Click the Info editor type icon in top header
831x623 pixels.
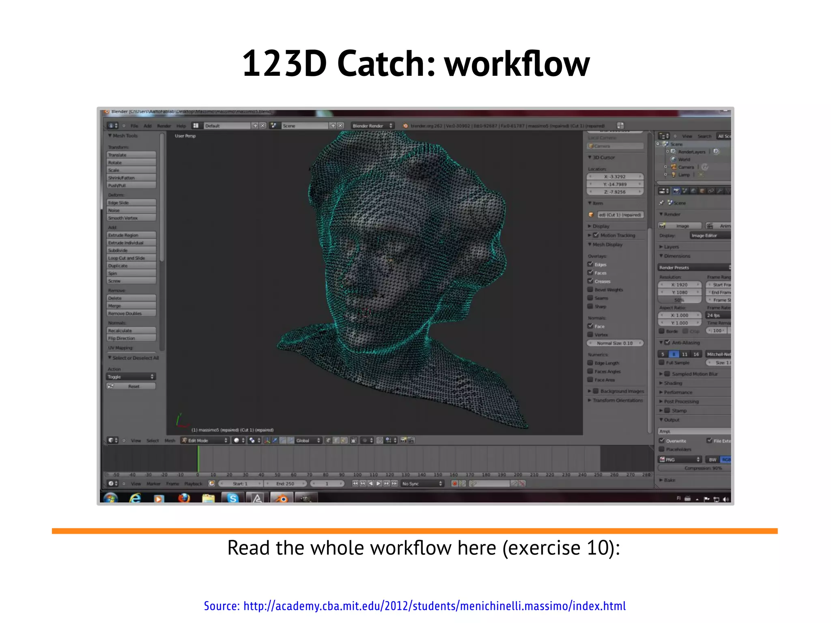click(112, 126)
